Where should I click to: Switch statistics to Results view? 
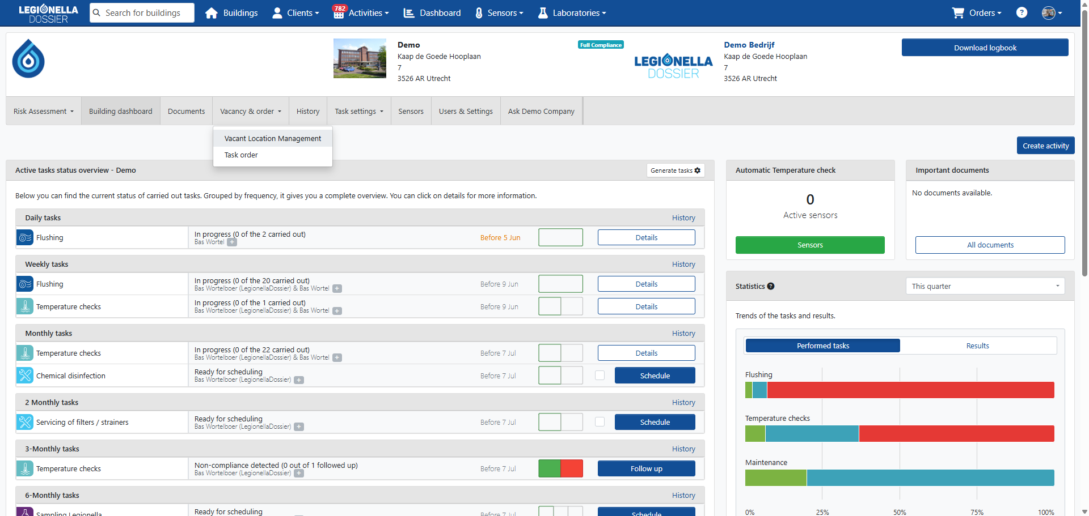(x=977, y=346)
